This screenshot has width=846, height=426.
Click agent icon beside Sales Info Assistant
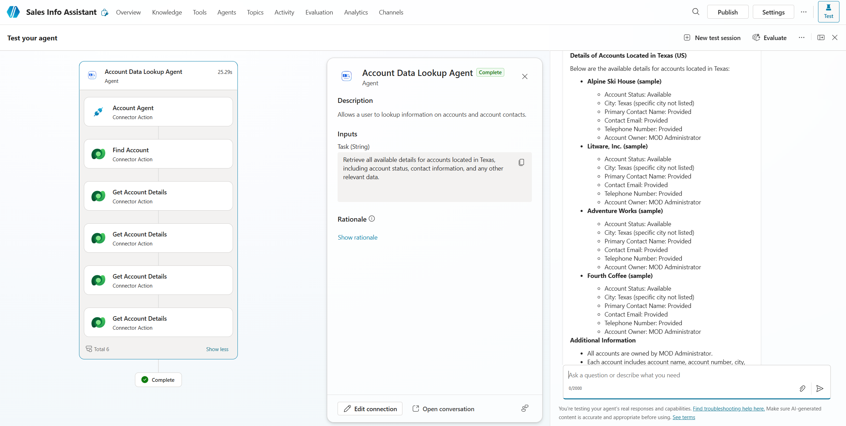[x=105, y=13]
